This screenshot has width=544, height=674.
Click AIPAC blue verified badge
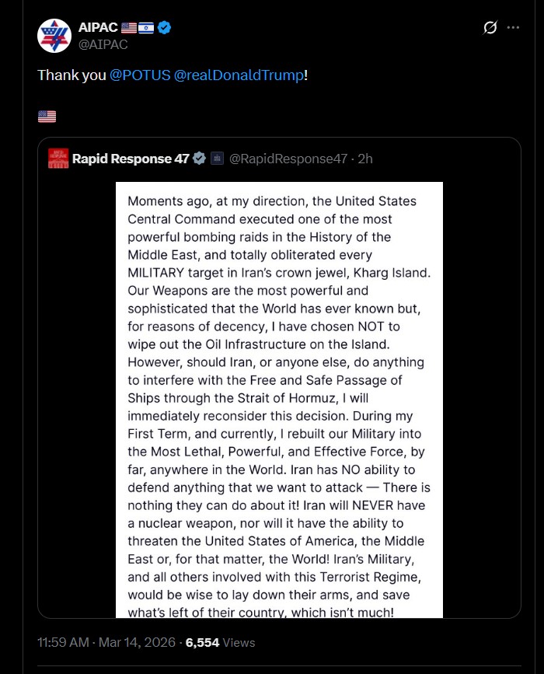pyautogui.click(x=164, y=27)
